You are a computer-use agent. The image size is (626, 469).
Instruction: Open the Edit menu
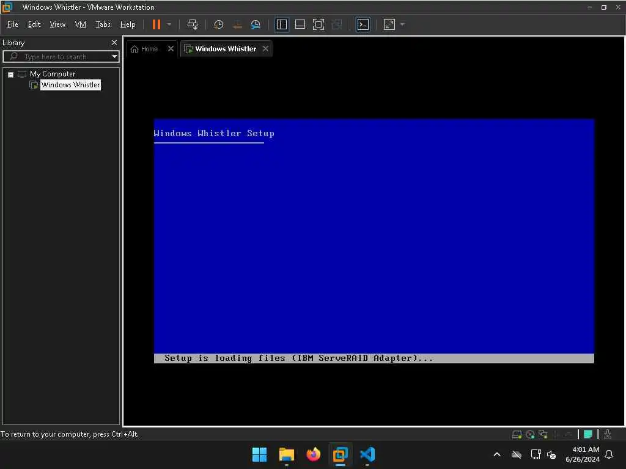(x=34, y=24)
